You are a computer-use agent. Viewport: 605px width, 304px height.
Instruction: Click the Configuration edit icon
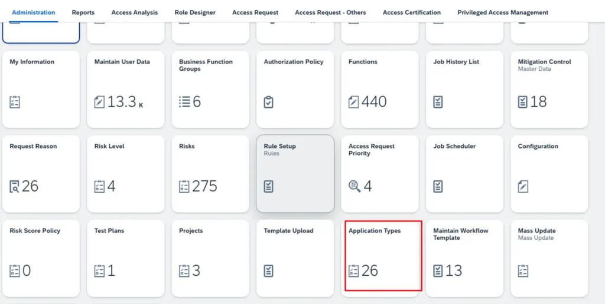(523, 187)
